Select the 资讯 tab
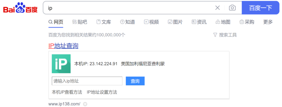The height and width of the screenshot is (107, 282). [199, 22]
